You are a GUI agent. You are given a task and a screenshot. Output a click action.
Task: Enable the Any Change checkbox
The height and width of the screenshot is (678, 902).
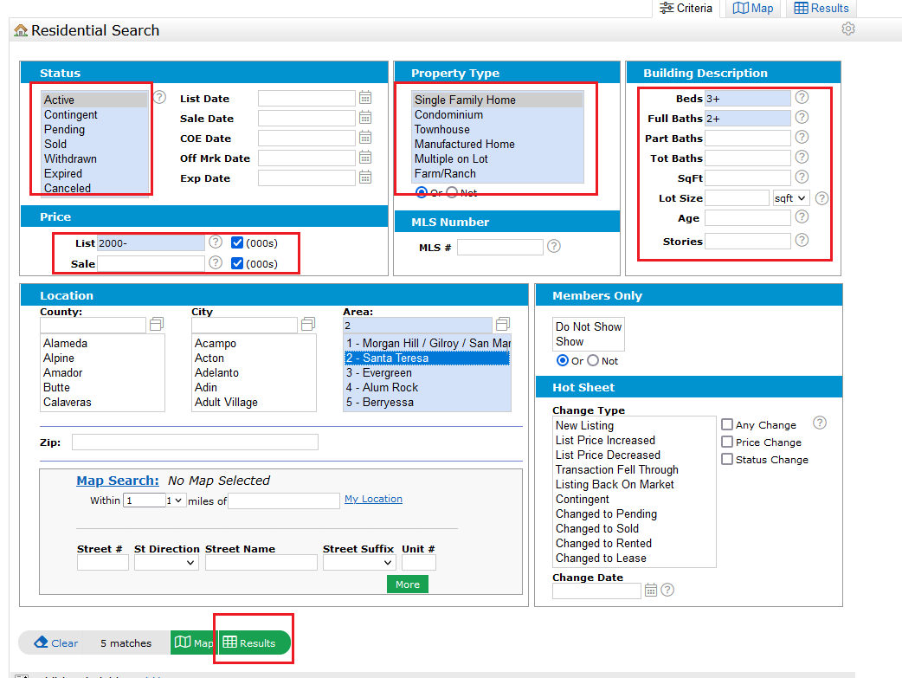click(x=727, y=425)
